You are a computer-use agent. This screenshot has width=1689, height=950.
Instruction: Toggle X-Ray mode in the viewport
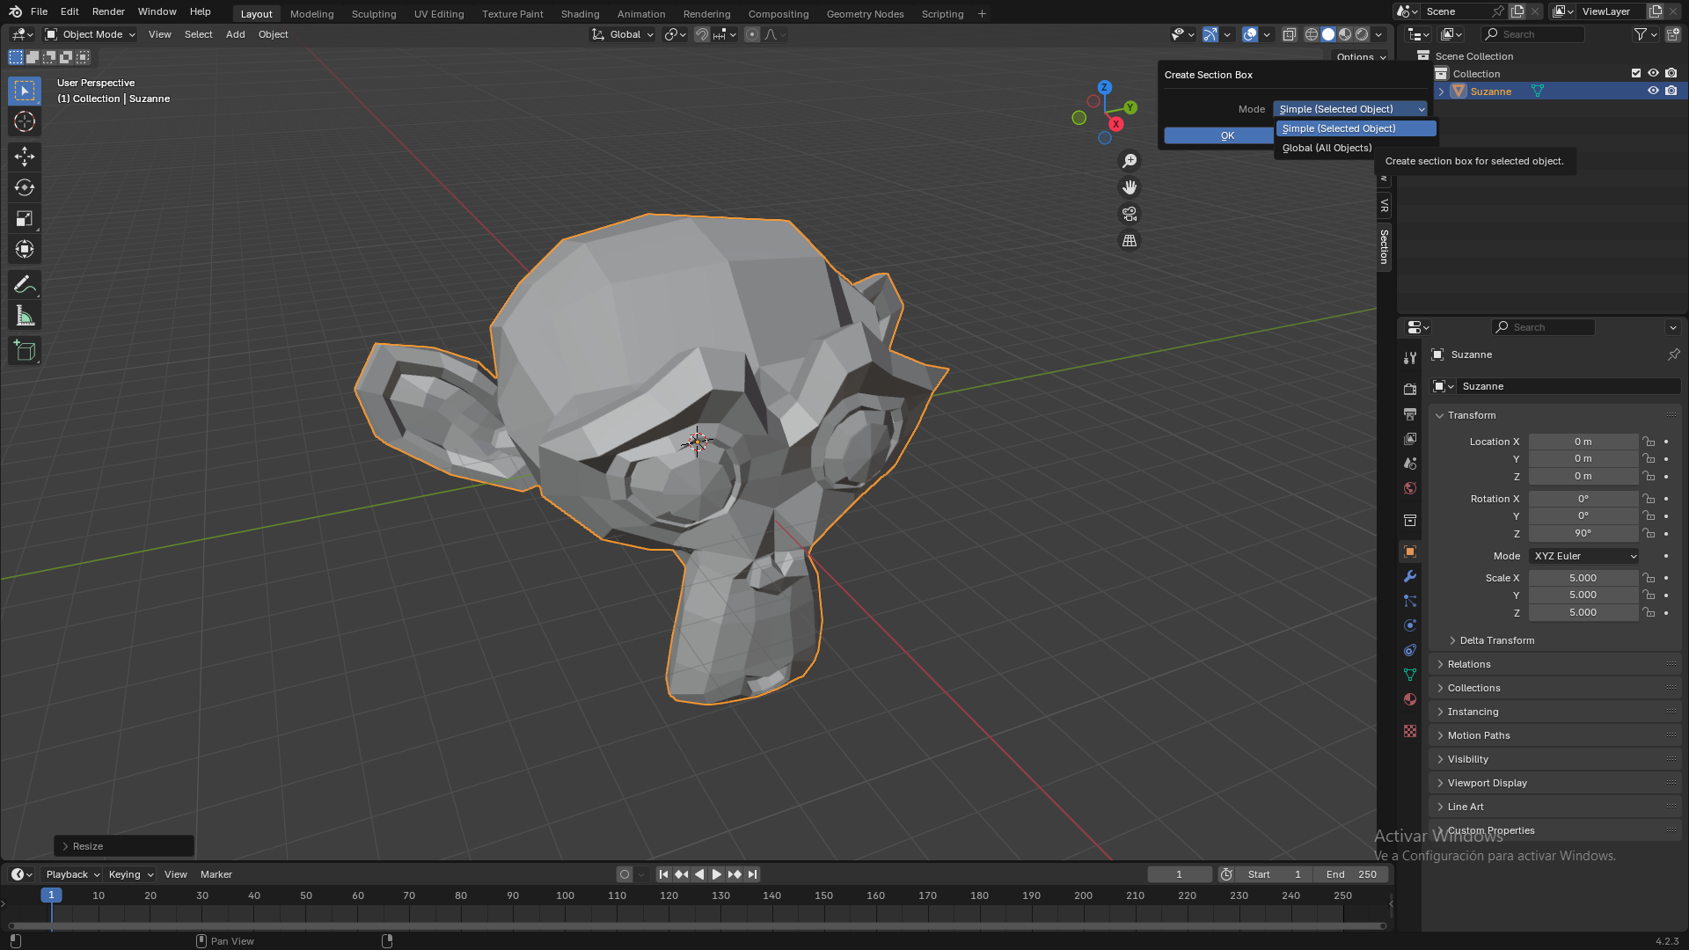(x=1290, y=34)
